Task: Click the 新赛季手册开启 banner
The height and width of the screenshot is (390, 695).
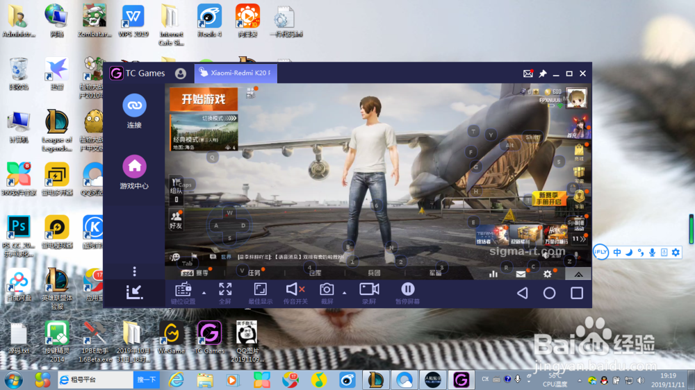Action: [x=549, y=198]
